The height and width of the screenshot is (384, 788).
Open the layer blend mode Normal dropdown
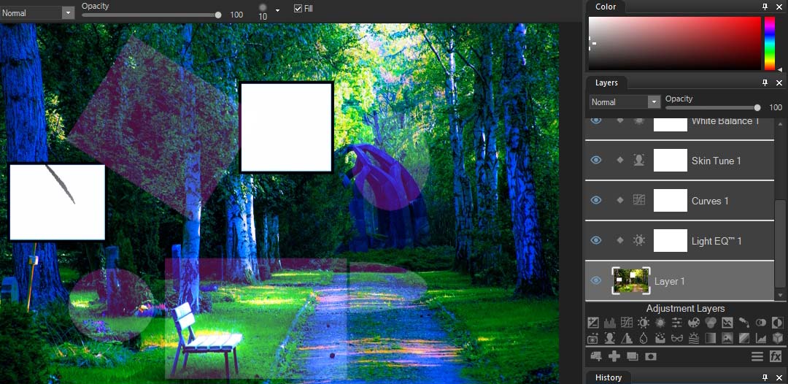click(625, 102)
